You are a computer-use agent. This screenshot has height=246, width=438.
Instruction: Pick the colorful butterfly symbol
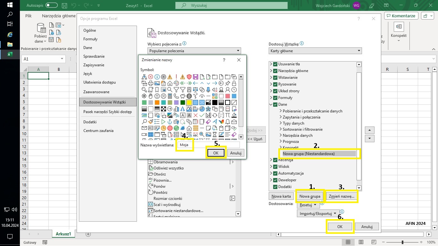tap(221, 122)
